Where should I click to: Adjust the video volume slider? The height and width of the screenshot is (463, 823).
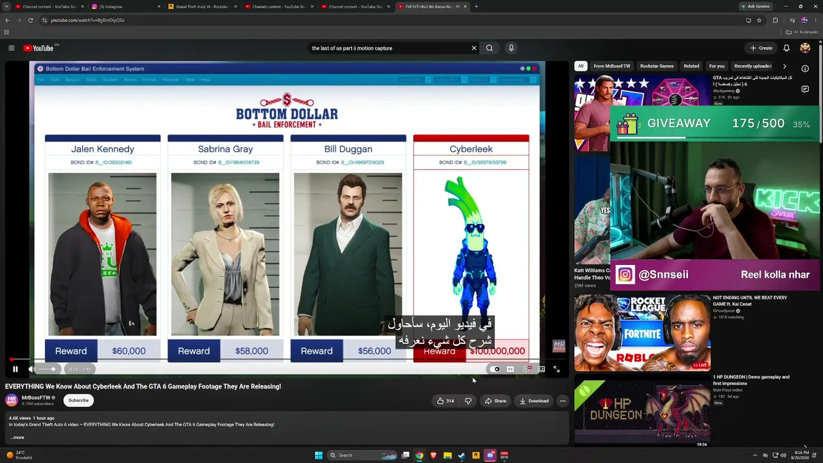tap(46, 369)
